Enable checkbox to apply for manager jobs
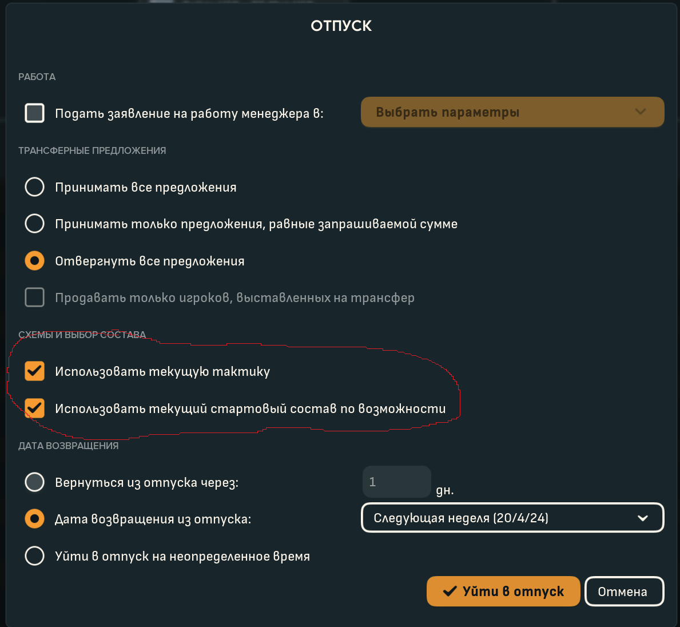The height and width of the screenshot is (627, 680). (35, 113)
